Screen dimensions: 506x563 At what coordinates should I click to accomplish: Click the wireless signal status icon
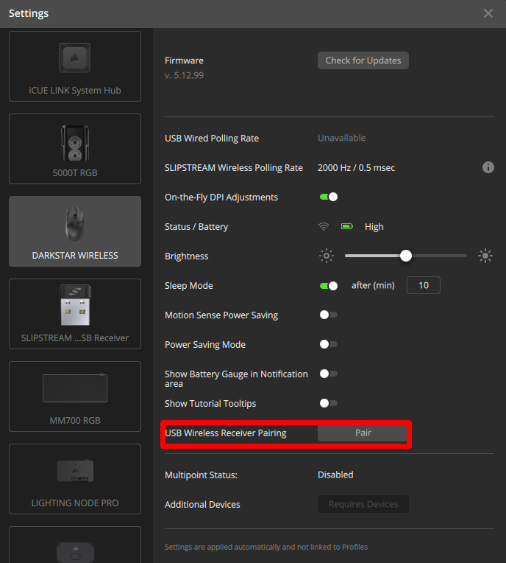pyautogui.click(x=324, y=226)
